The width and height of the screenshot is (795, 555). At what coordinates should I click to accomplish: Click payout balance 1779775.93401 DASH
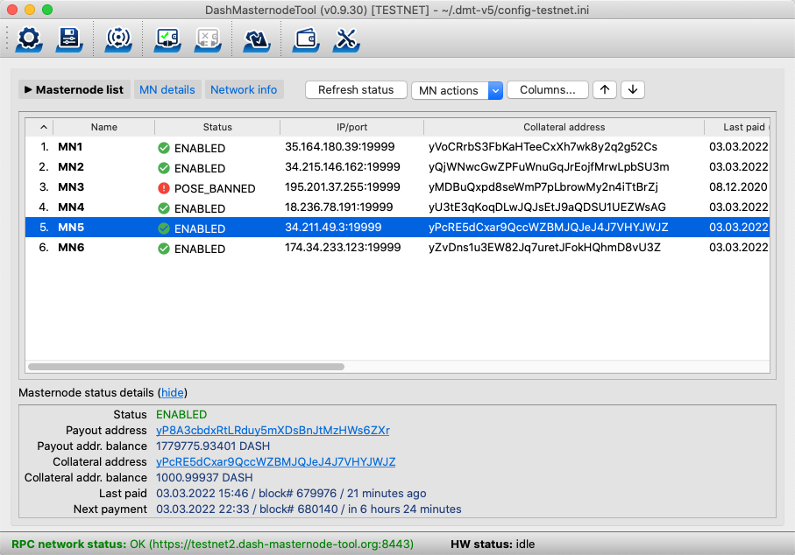click(x=213, y=446)
